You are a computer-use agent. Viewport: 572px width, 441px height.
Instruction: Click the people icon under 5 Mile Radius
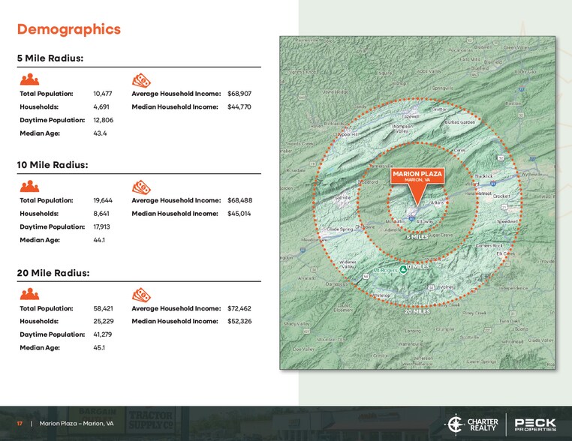click(29, 79)
